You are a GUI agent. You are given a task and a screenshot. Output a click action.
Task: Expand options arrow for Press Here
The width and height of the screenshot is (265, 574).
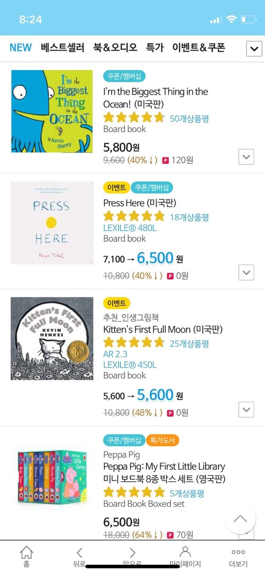[246, 273]
